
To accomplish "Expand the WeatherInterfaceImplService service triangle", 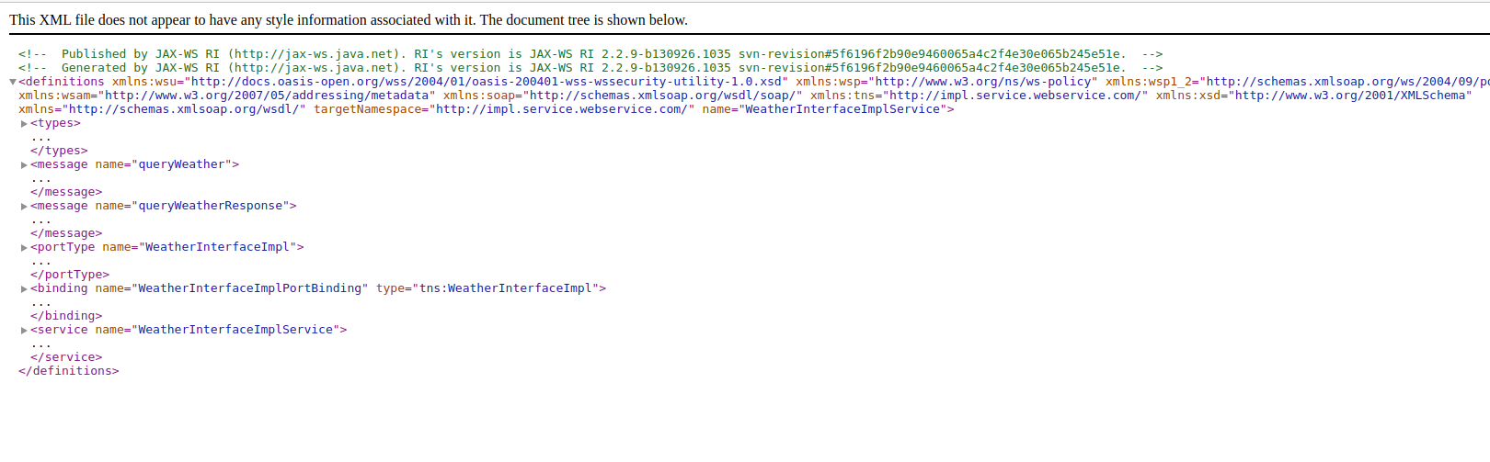I will click(24, 330).
